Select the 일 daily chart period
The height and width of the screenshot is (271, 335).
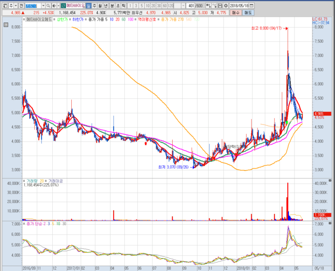coord(88,6)
